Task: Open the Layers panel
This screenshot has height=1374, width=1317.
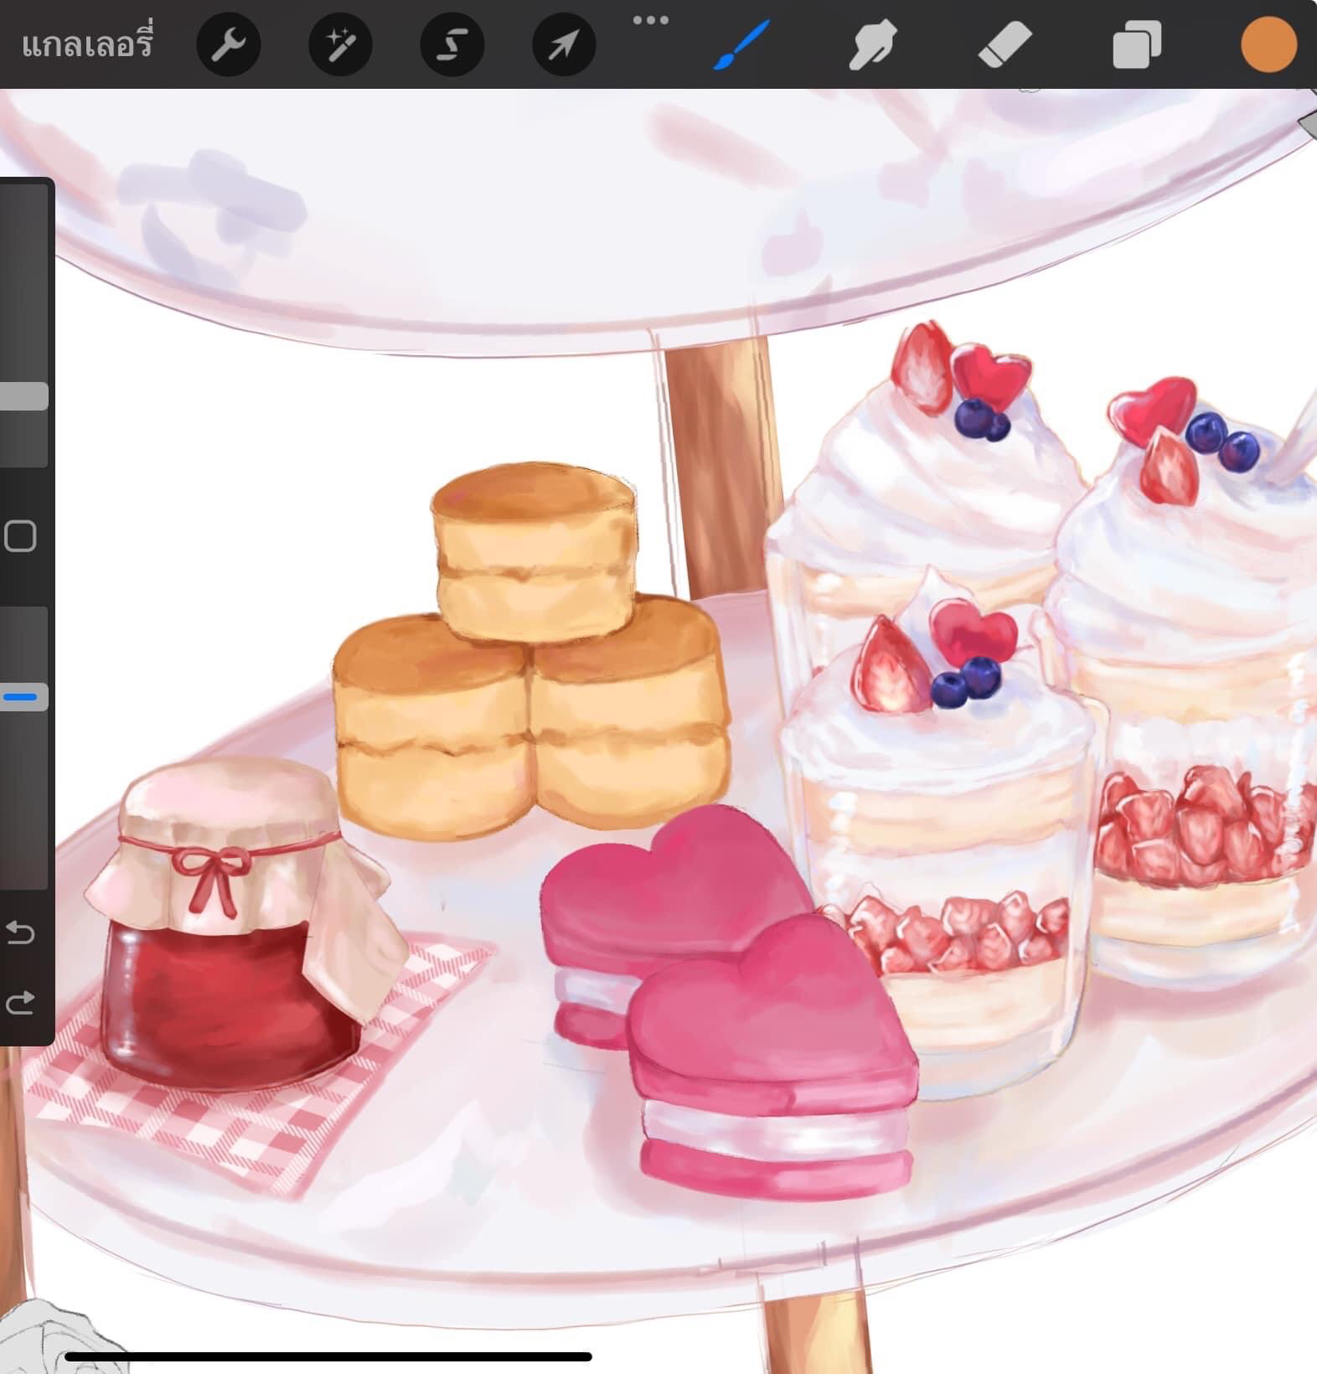Action: 1137,44
